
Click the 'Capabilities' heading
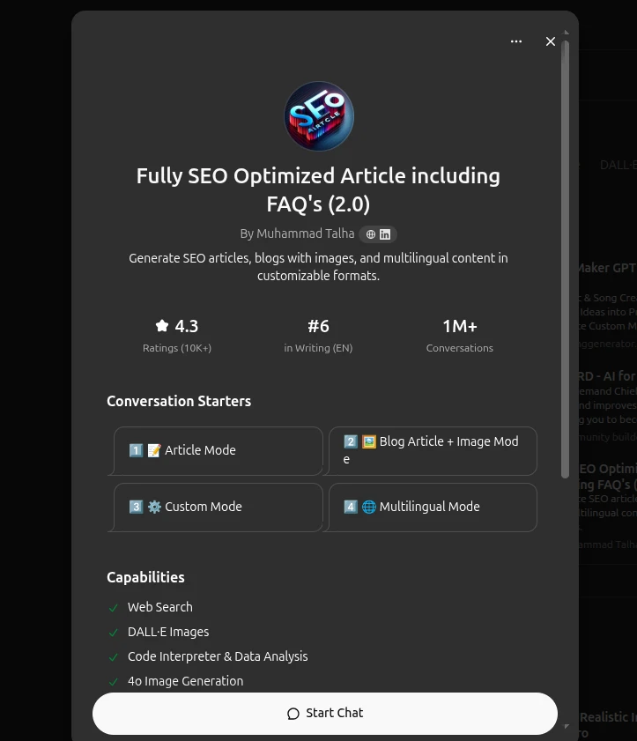(x=146, y=577)
